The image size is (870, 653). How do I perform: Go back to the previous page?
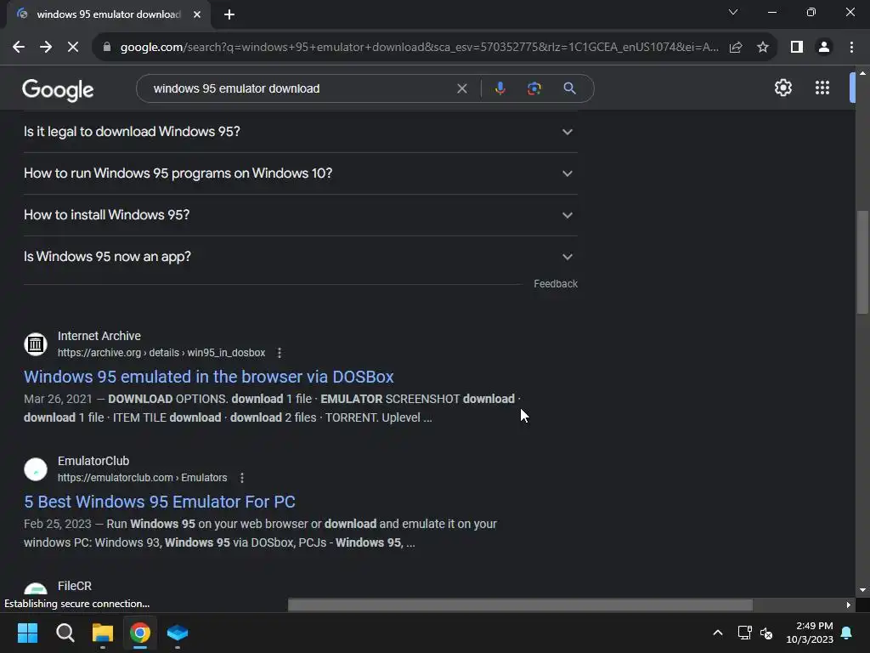pyautogui.click(x=19, y=48)
